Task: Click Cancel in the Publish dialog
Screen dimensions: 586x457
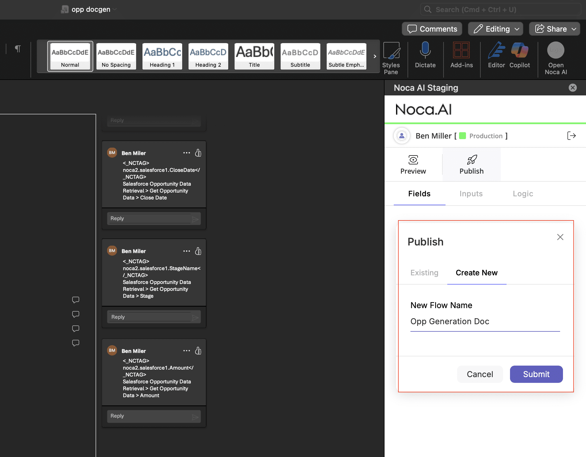Action: point(480,374)
